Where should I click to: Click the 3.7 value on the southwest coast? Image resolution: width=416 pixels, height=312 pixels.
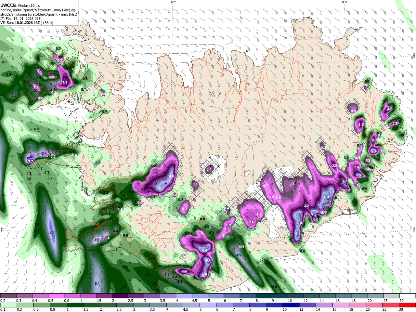[x=167, y=275]
